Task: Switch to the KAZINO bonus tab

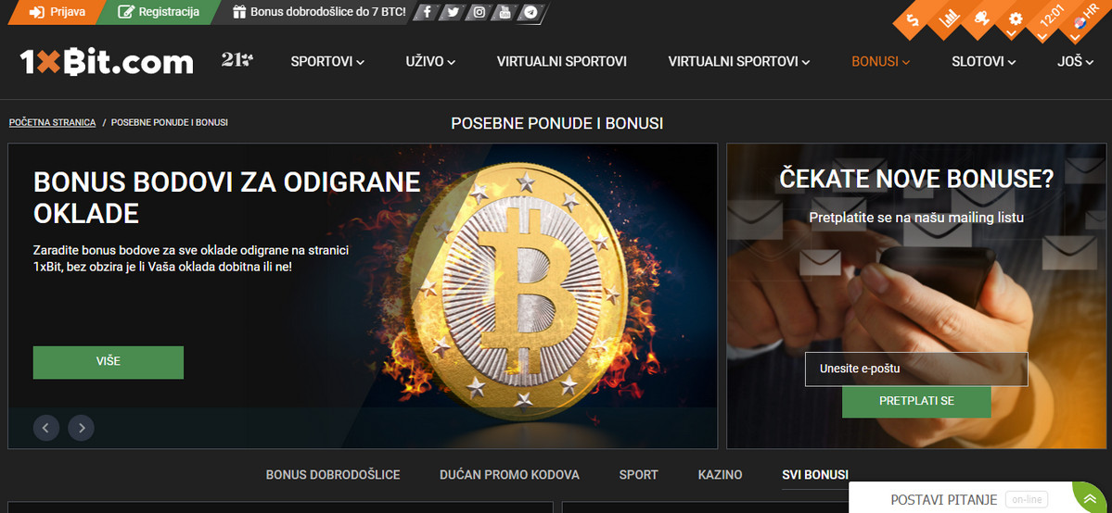Action: point(720,475)
